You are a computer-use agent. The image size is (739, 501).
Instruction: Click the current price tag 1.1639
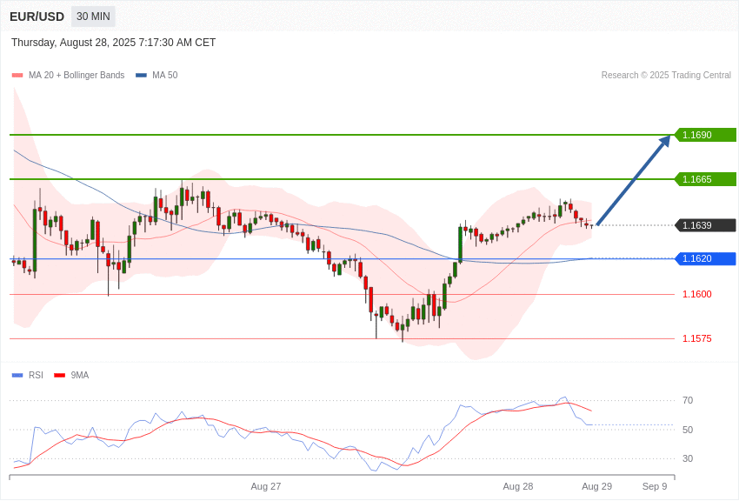pos(706,225)
